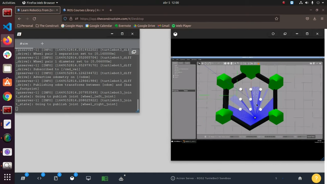This screenshot has width=327, height=184.
Task: Add a new terminal tab with plus
Action: (x=42, y=44)
